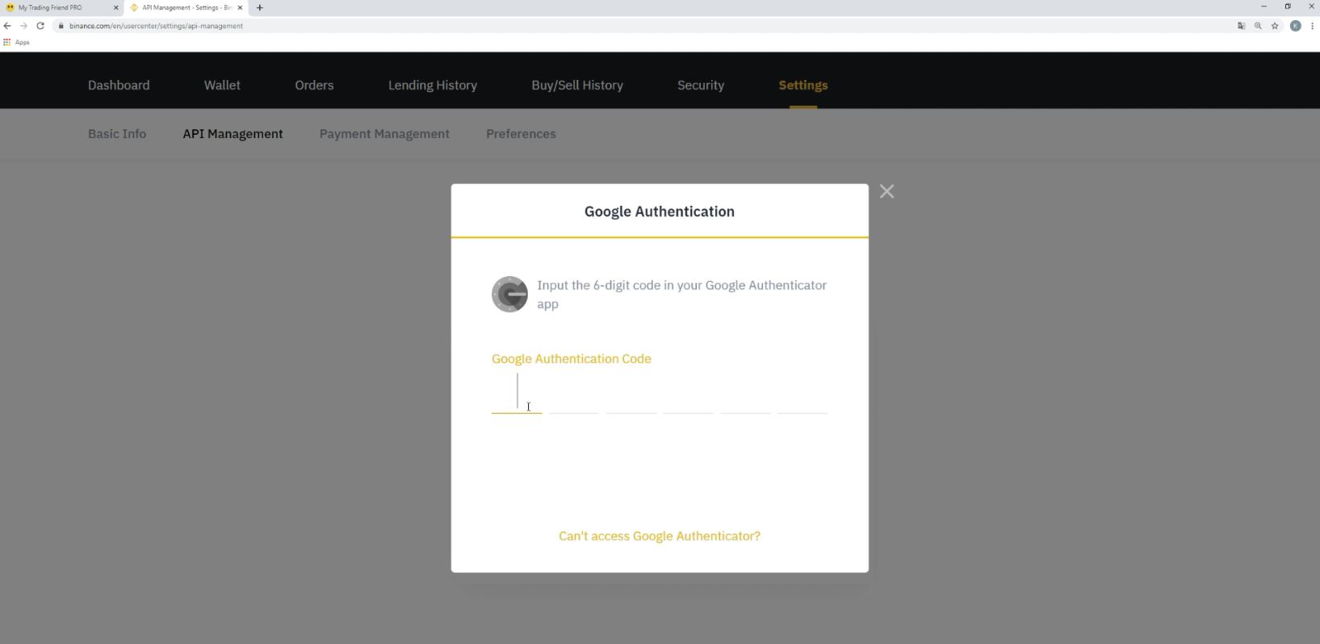Click the "Input the 6-digit code" instruction text
This screenshot has width=1320, height=644.
click(682, 295)
